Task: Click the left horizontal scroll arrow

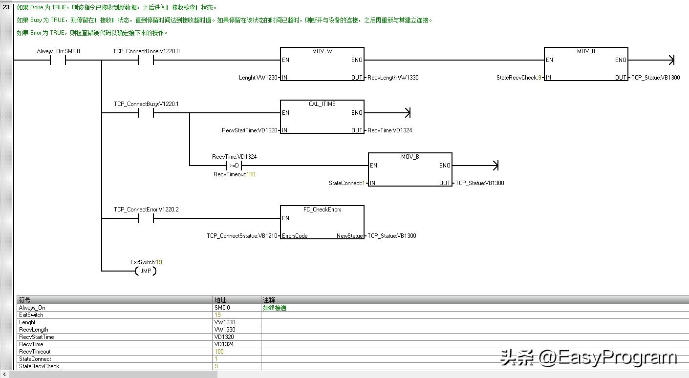Action: point(4,374)
